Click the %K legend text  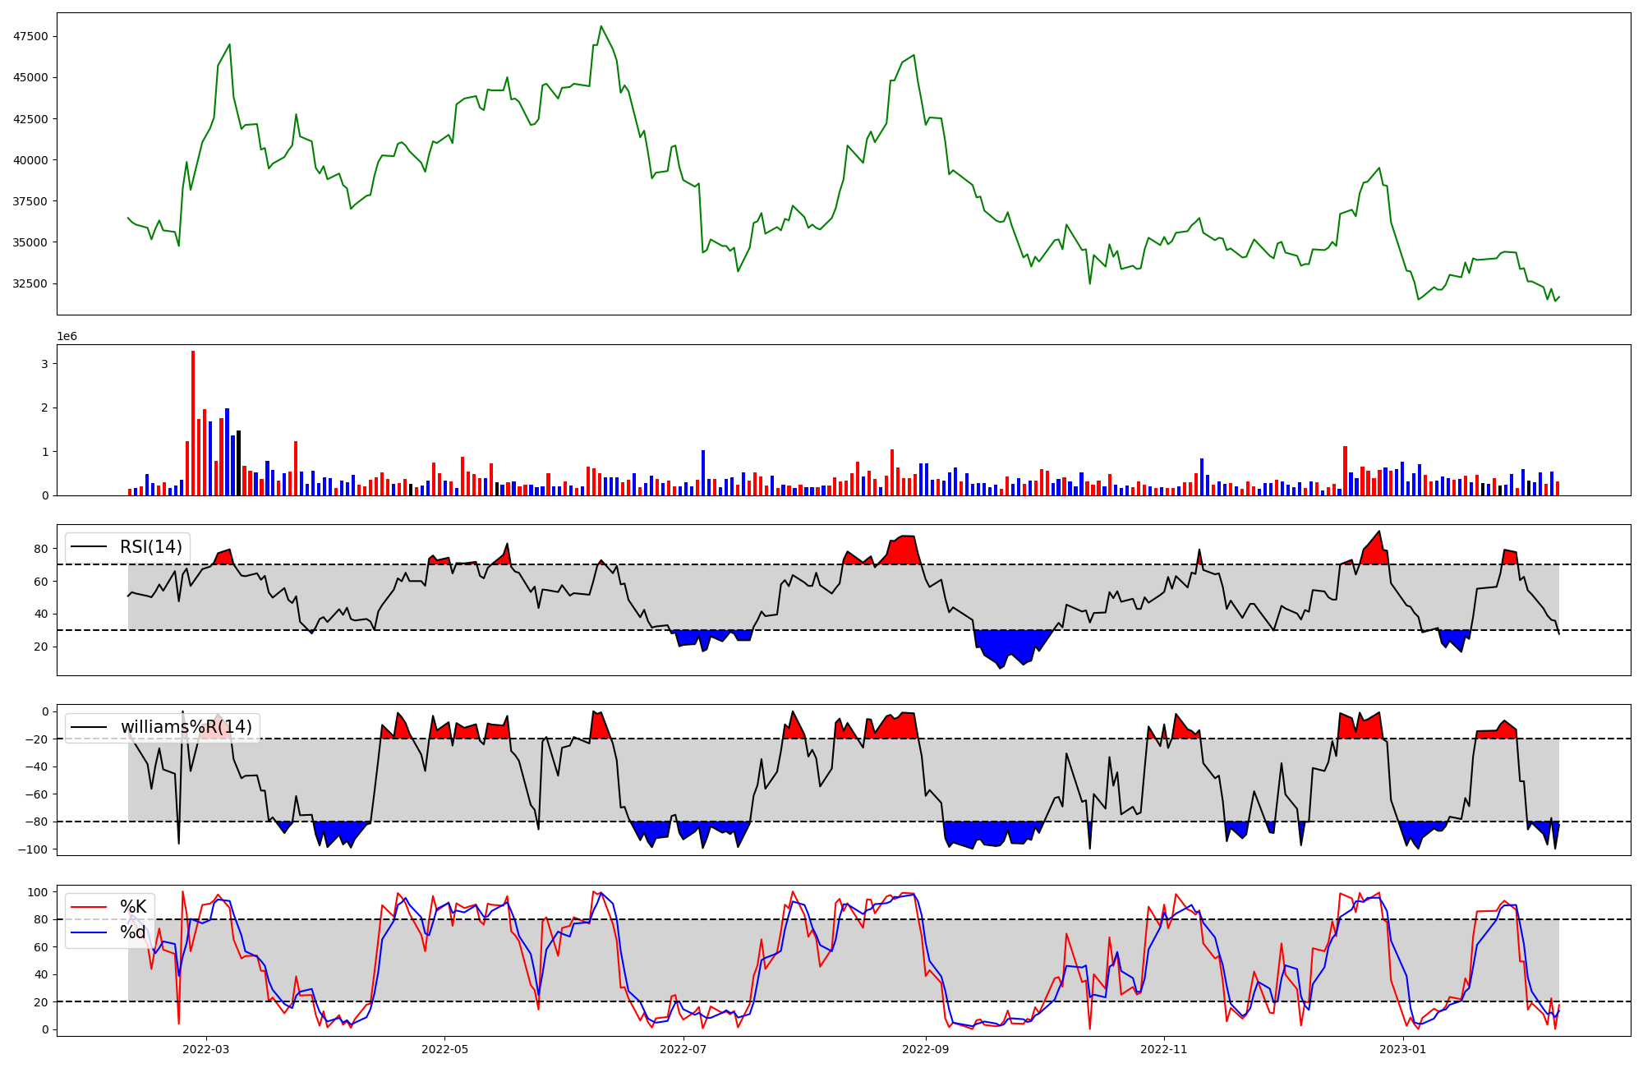(133, 907)
